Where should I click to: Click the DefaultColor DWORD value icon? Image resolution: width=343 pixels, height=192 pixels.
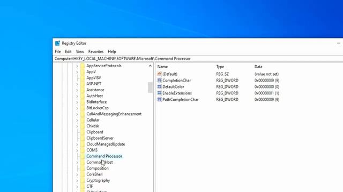click(x=159, y=86)
